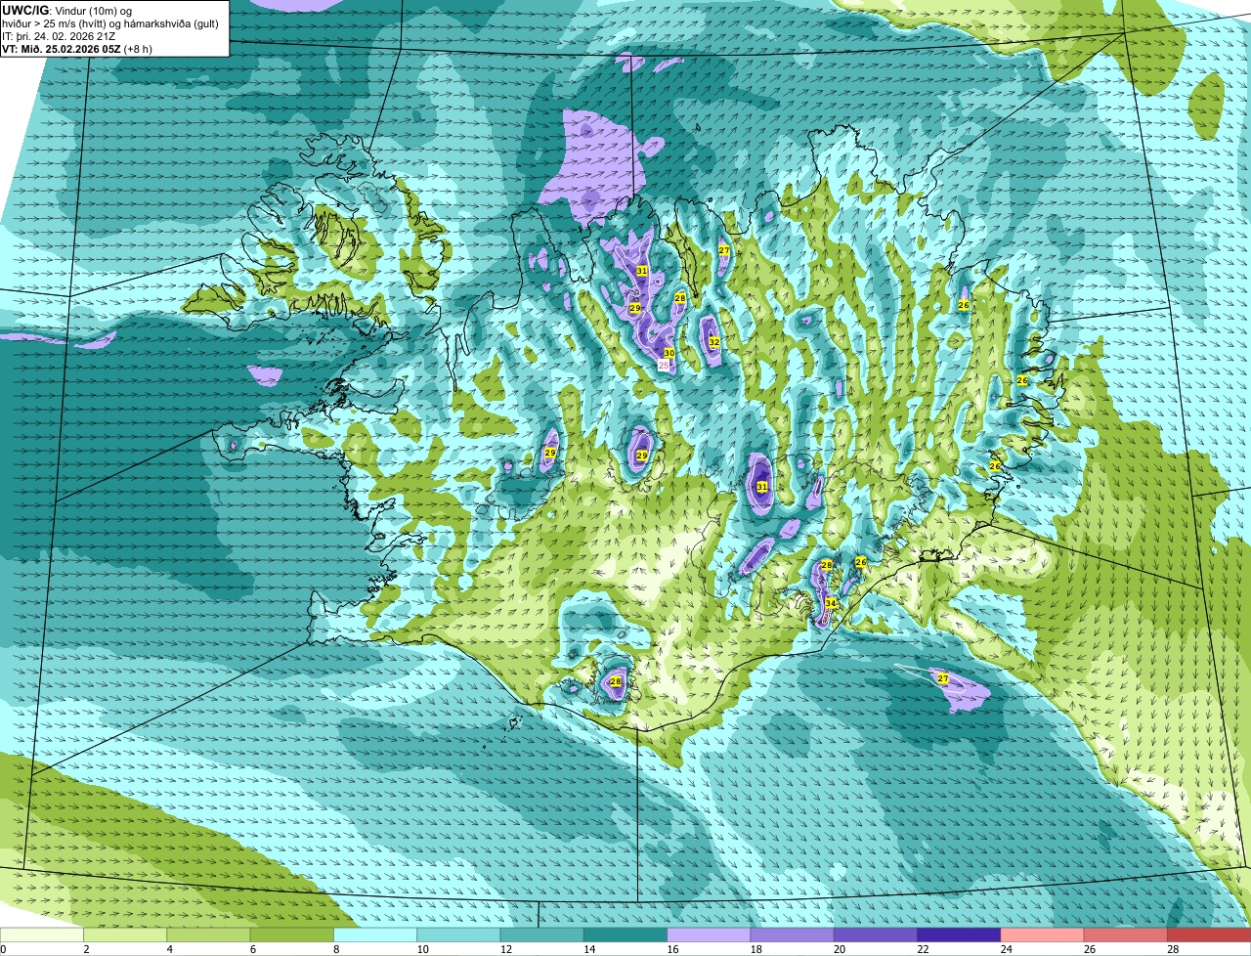Click the red above-28 m/s legend swatch

(1209, 934)
